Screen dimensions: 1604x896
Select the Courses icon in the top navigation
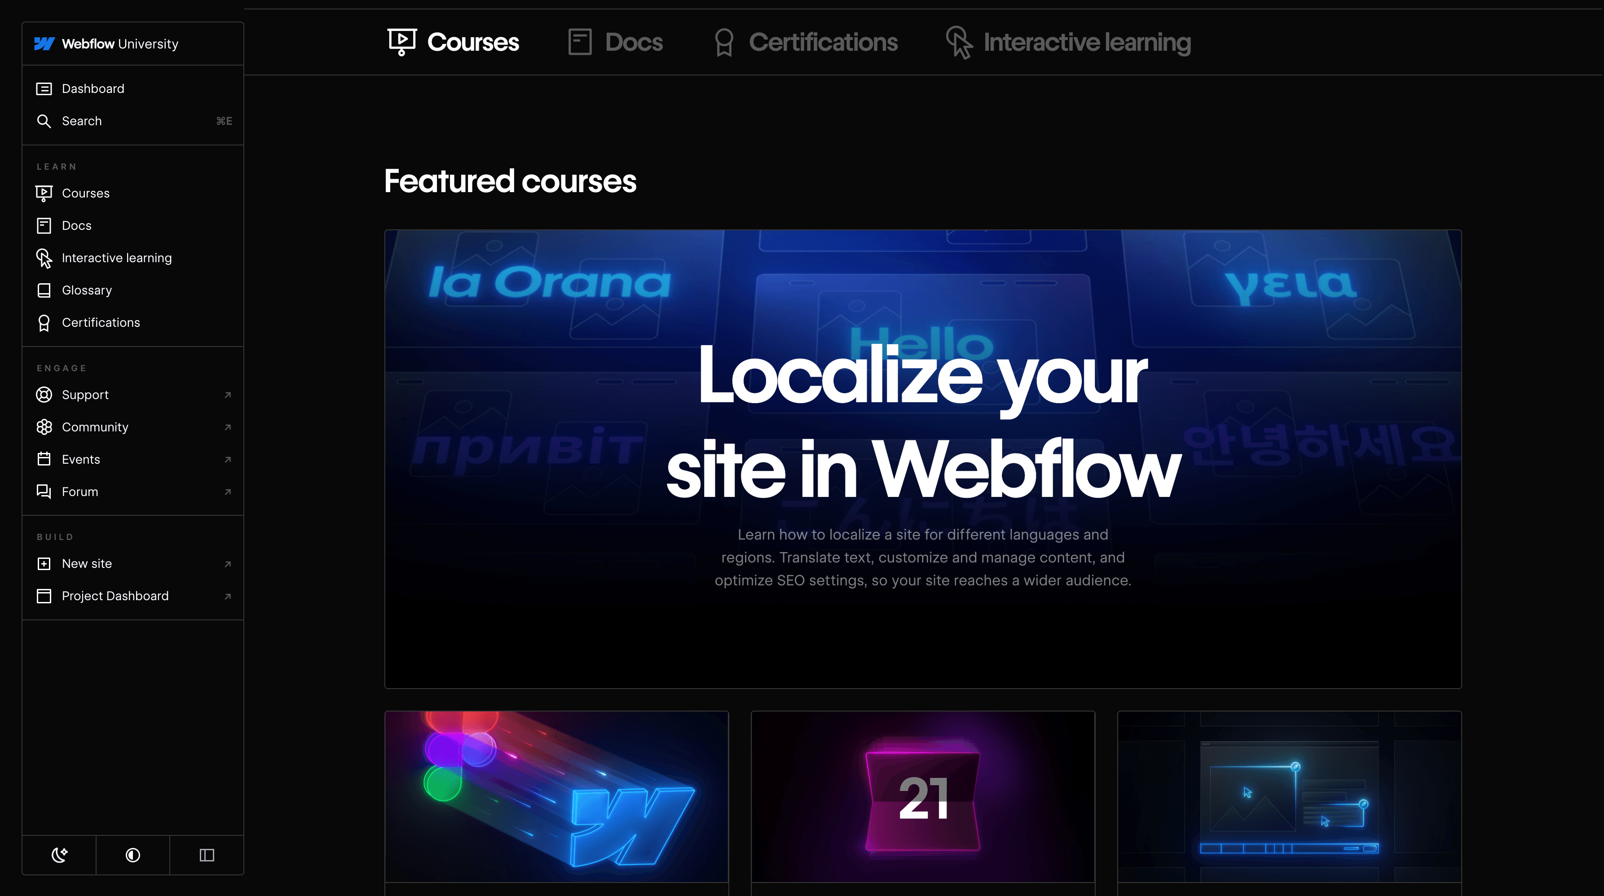pos(401,42)
